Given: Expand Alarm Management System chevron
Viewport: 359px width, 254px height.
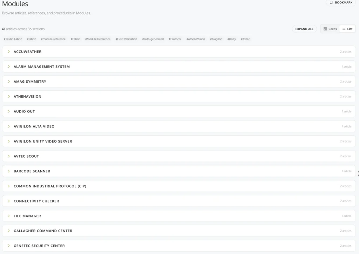Looking at the screenshot, I should click(x=9, y=67).
